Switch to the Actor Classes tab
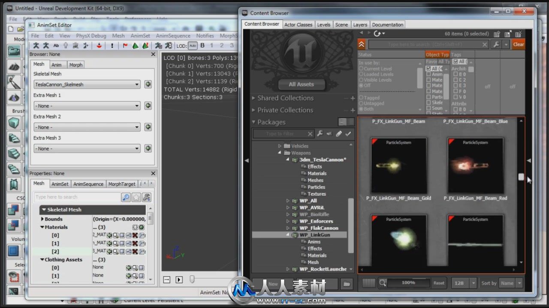 click(298, 25)
